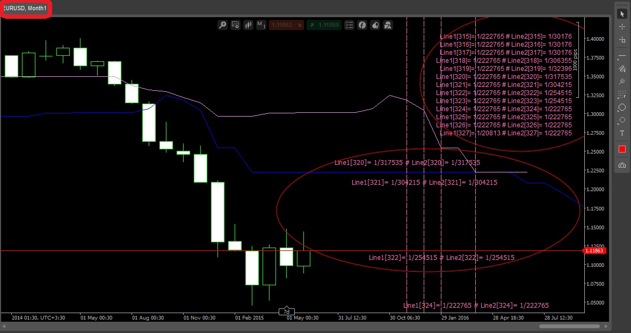Image resolution: width=631 pixels, height=333 pixels.
Task: Select the horizontal line drawing tool
Action: [622, 56]
